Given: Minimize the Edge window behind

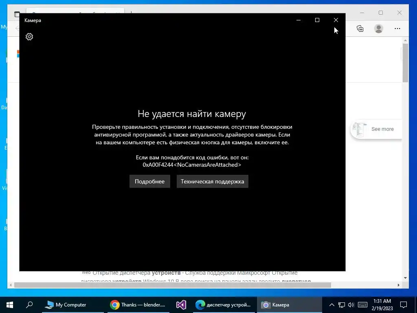Looking at the screenshot, I should 362,13.
